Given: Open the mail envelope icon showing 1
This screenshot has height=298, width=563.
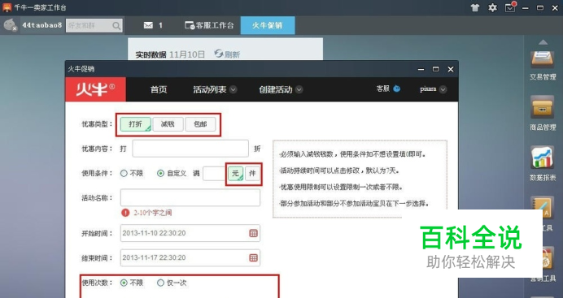Looking at the screenshot, I should [148, 25].
